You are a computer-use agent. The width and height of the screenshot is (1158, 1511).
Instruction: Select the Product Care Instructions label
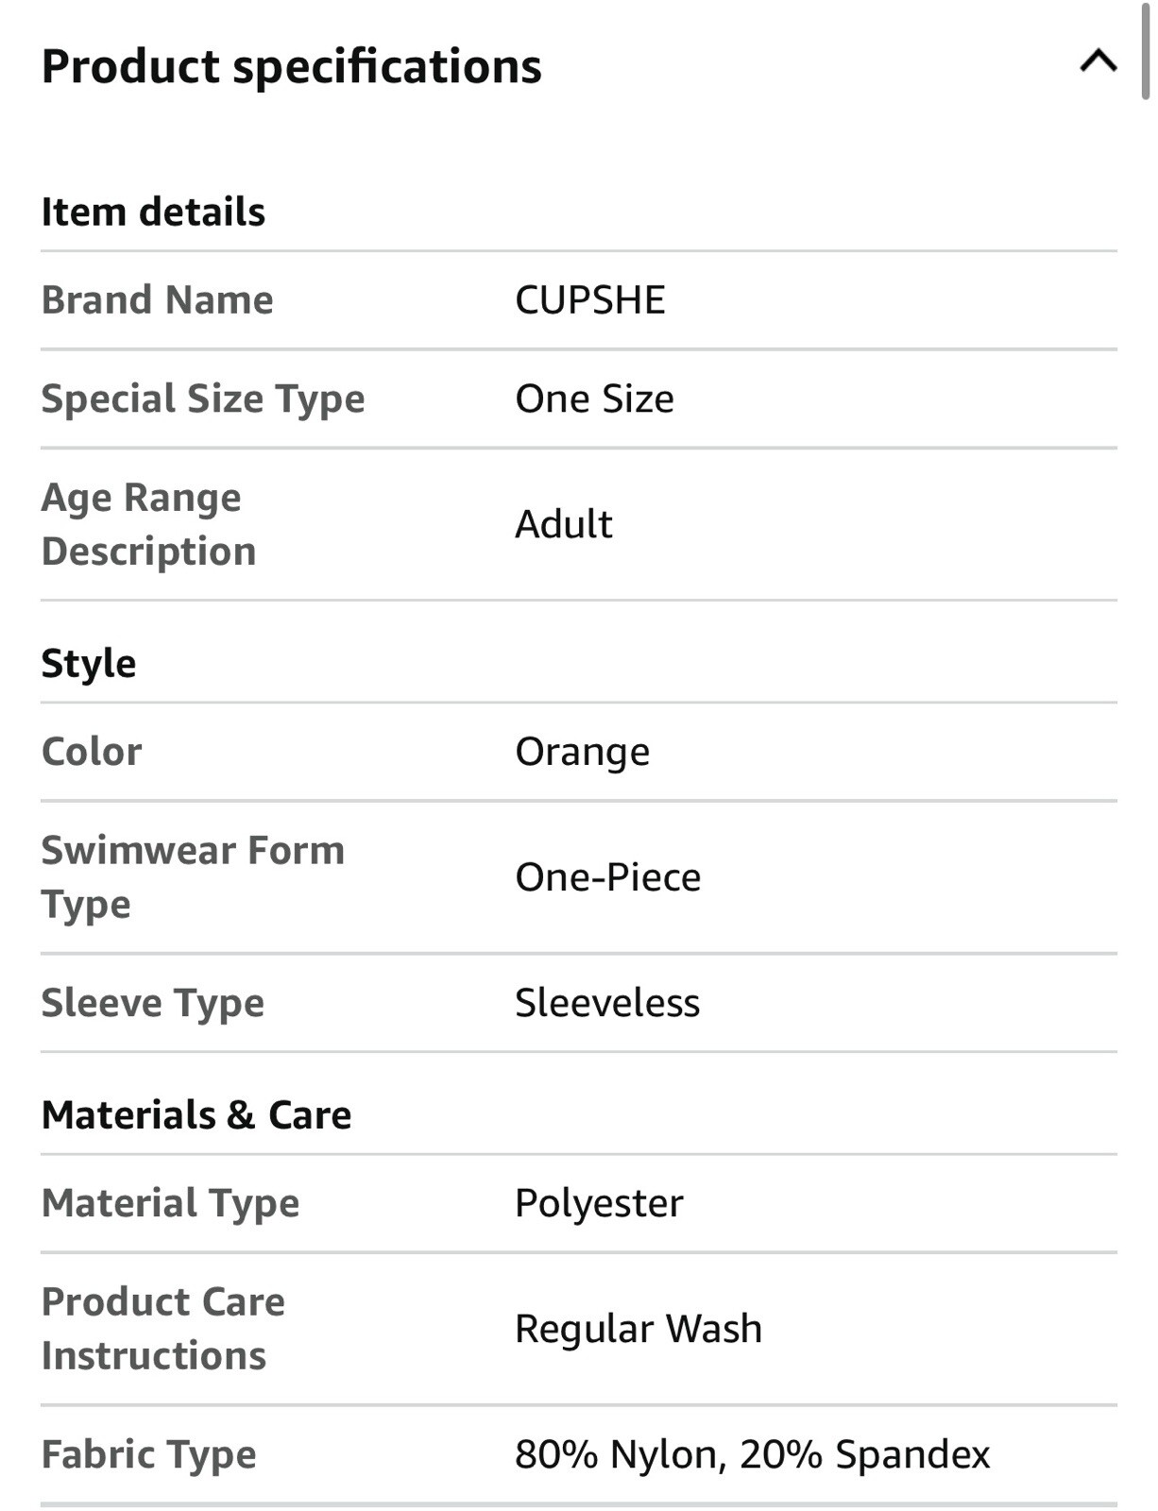[163, 1329]
